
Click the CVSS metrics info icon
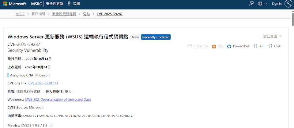(x=51, y=125)
